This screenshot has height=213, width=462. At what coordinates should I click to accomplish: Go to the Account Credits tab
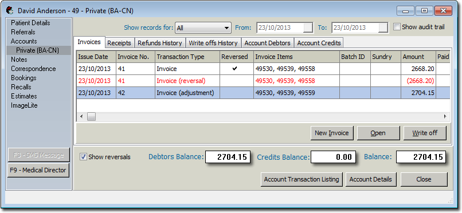[319, 43]
